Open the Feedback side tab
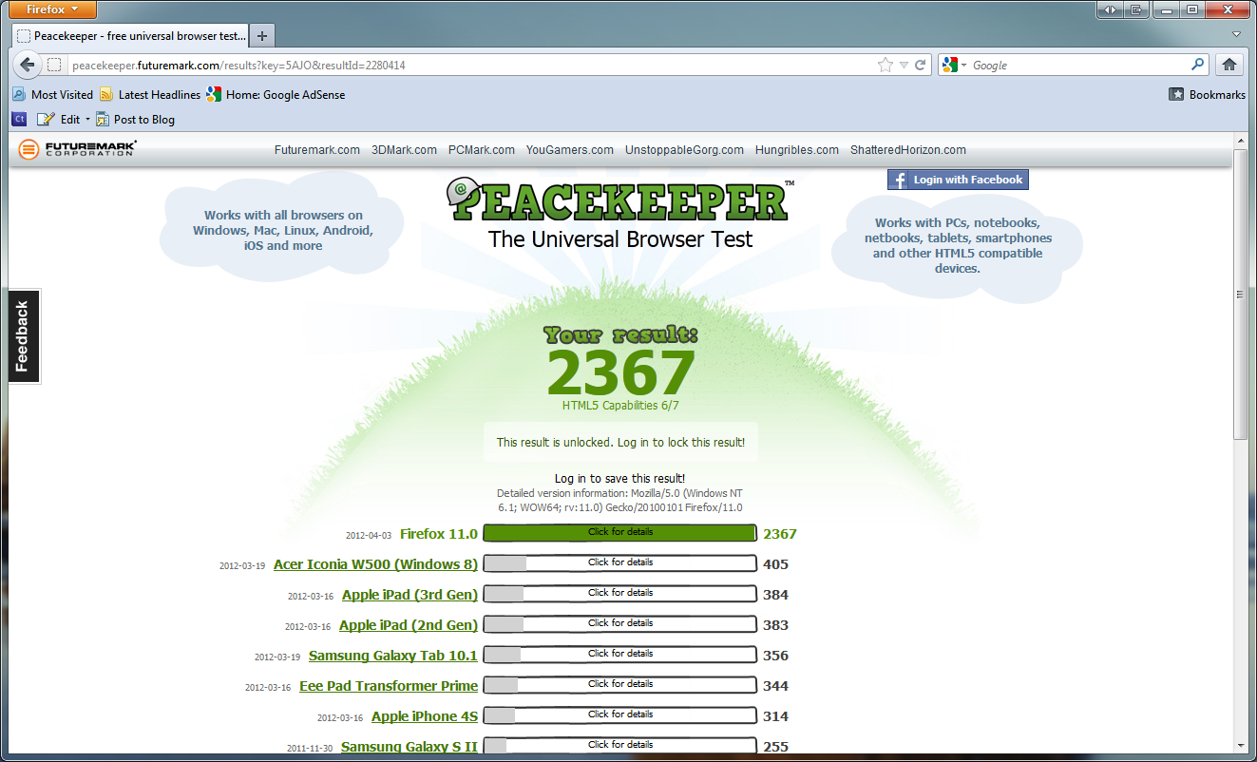Viewport: 1257px width, 762px height. click(23, 335)
